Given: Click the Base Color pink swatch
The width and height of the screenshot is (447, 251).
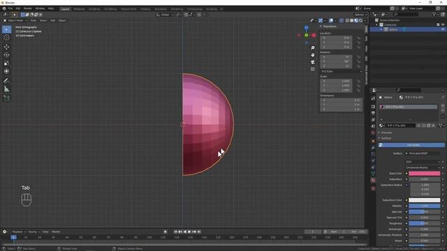Looking at the screenshot, I should click(425, 174).
